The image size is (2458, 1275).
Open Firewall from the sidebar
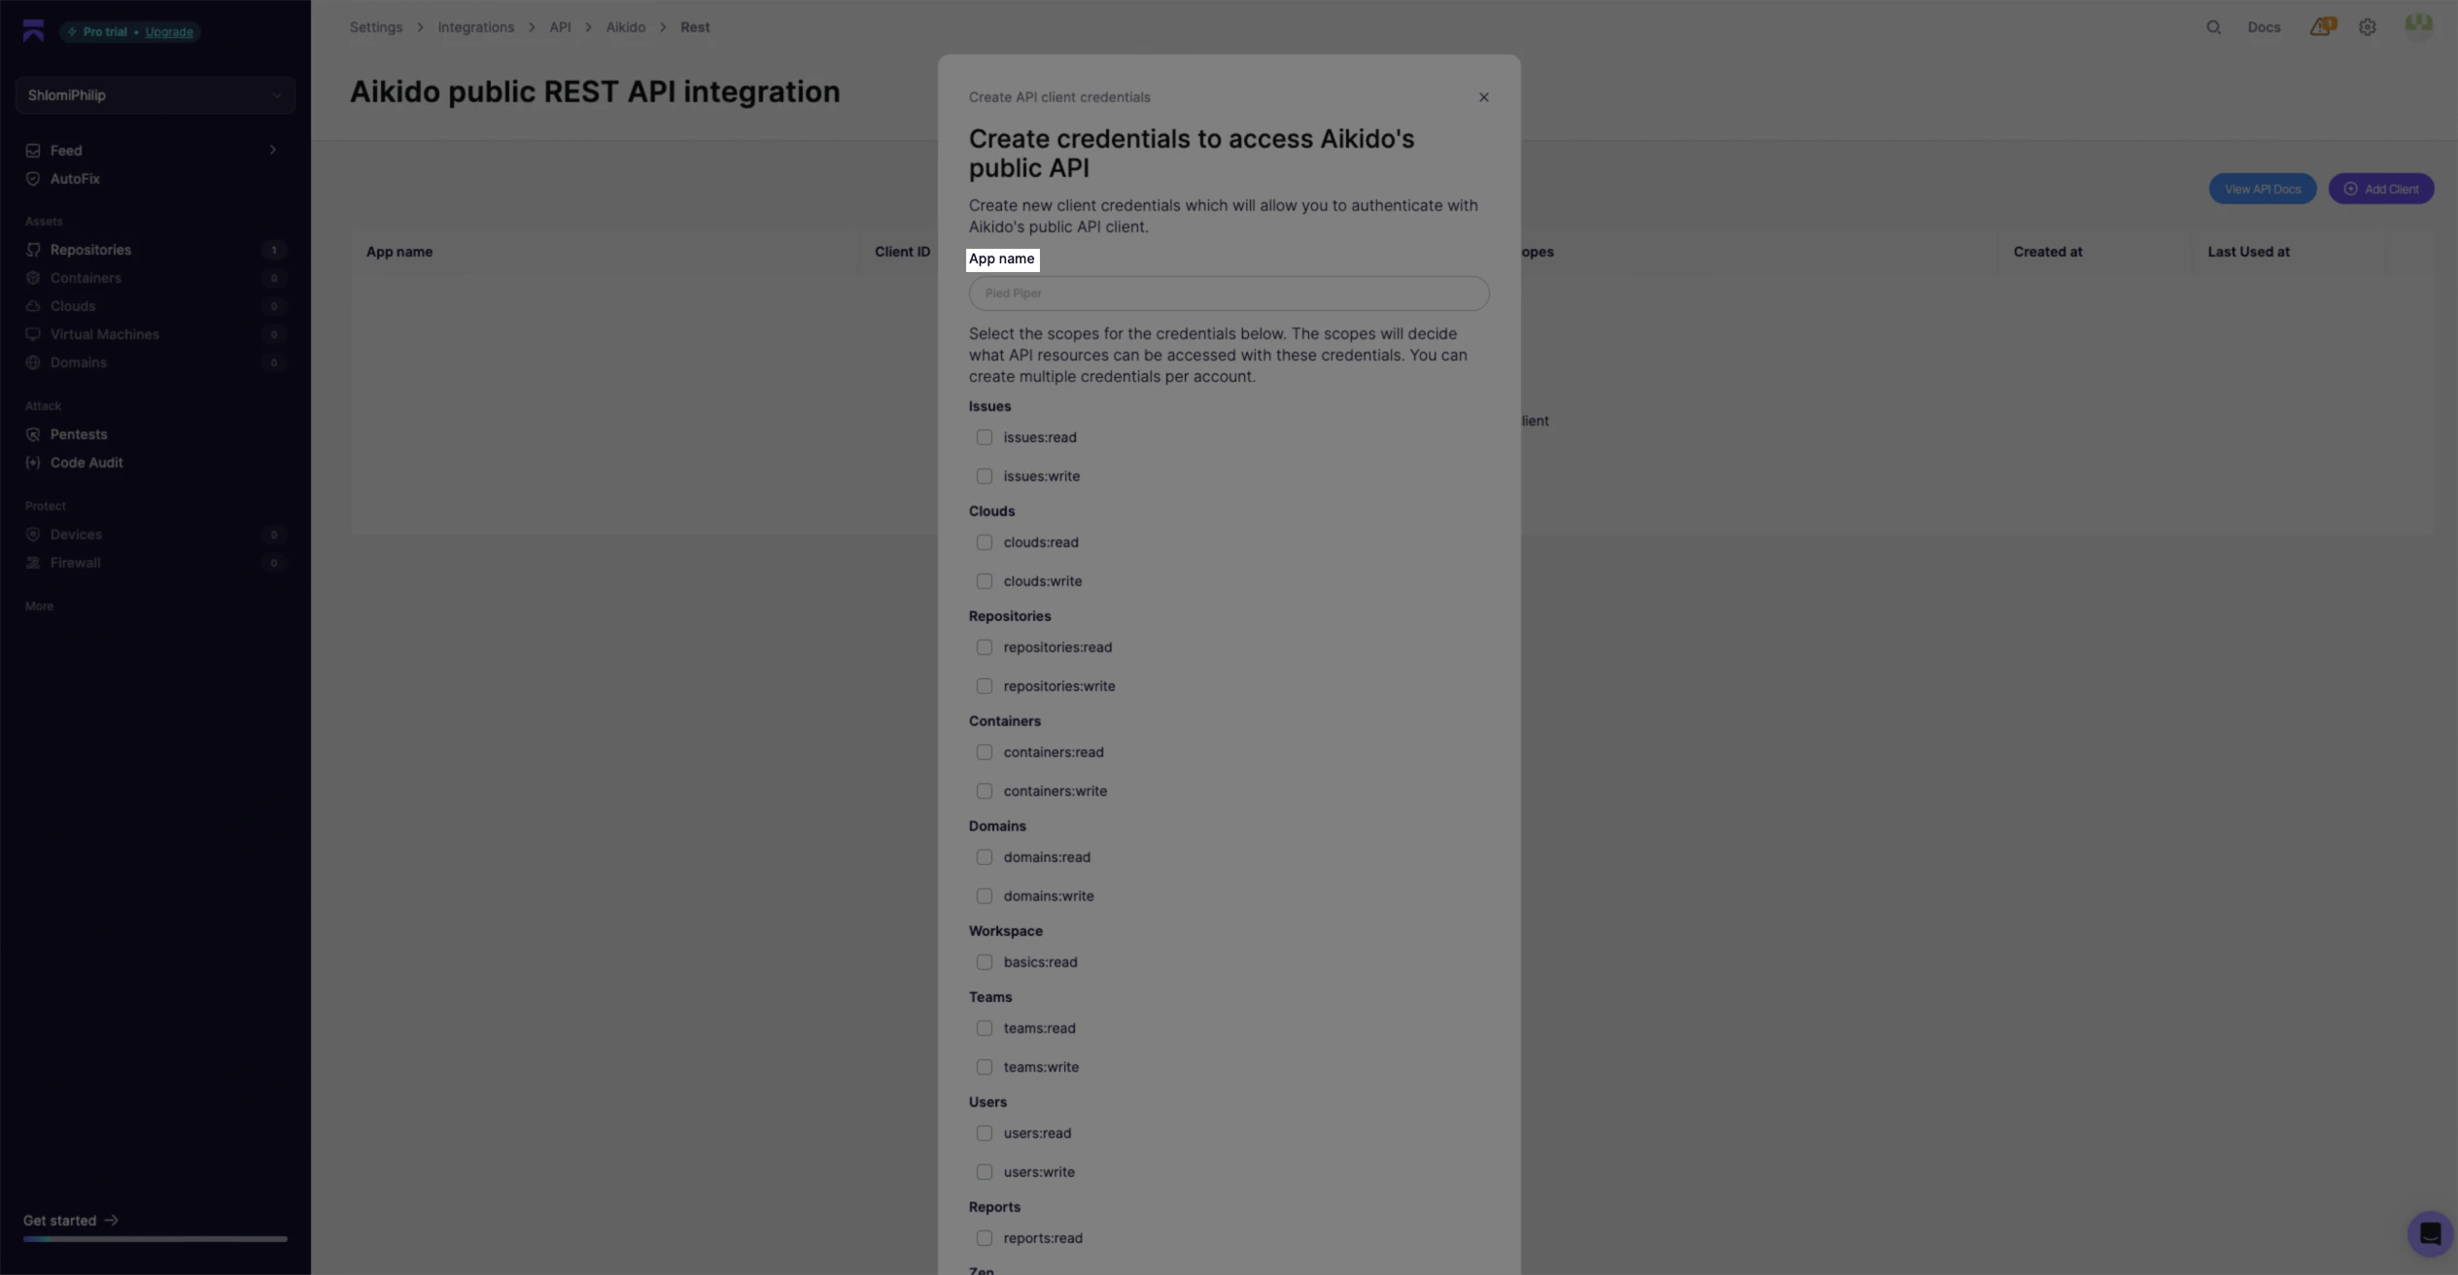click(75, 563)
